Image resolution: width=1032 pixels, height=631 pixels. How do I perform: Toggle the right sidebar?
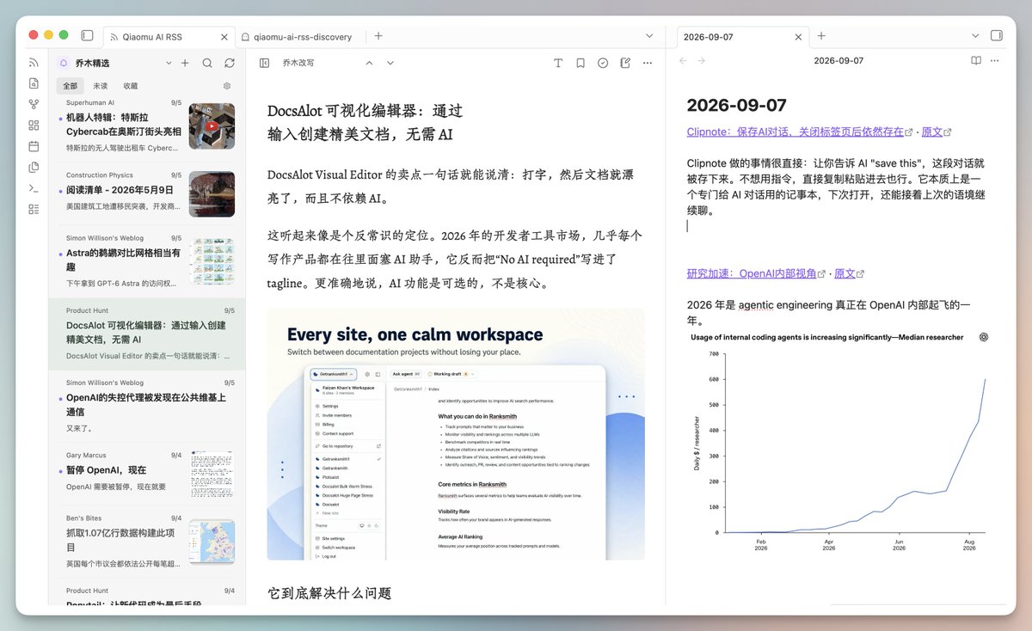coord(997,36)
